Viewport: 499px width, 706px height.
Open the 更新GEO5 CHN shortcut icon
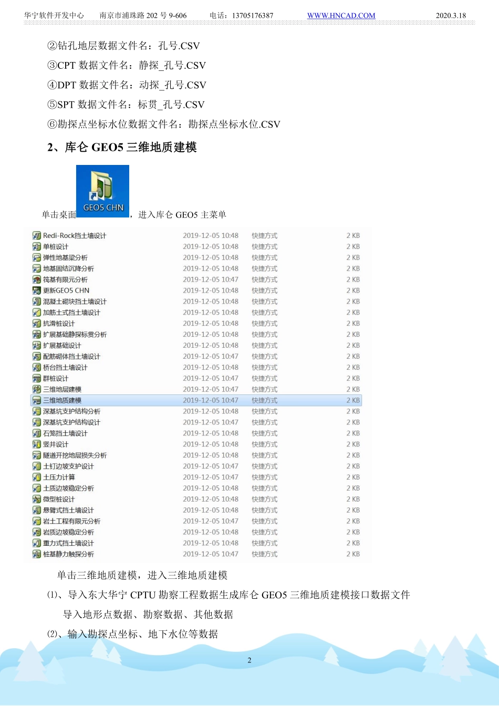point(37,290)
